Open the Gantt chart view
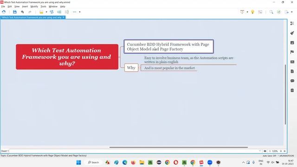The width and height of the screenshot is (297, 167). [260, 12]
